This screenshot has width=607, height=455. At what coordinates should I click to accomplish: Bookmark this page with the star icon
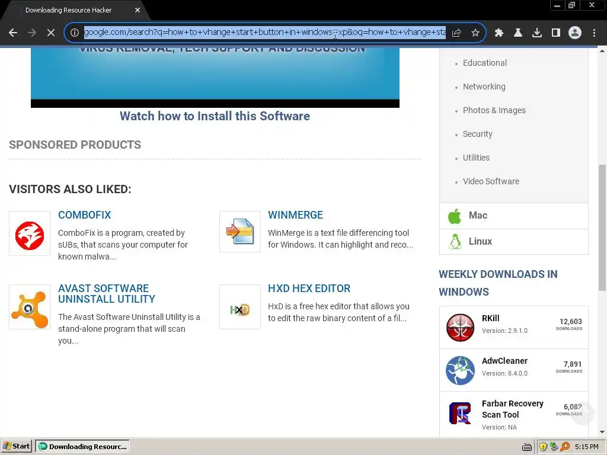475,33
